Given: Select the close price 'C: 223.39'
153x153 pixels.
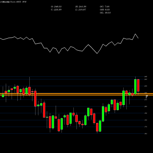Looking at the screenshot, I should tap(56, 10).
